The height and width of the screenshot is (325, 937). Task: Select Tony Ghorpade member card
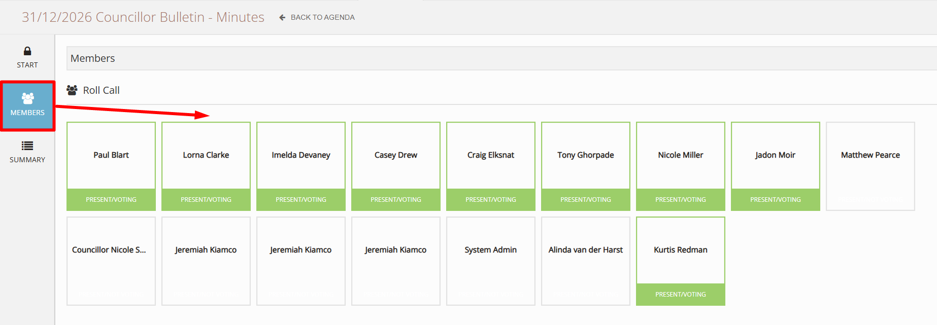click(x=586, y=156)
